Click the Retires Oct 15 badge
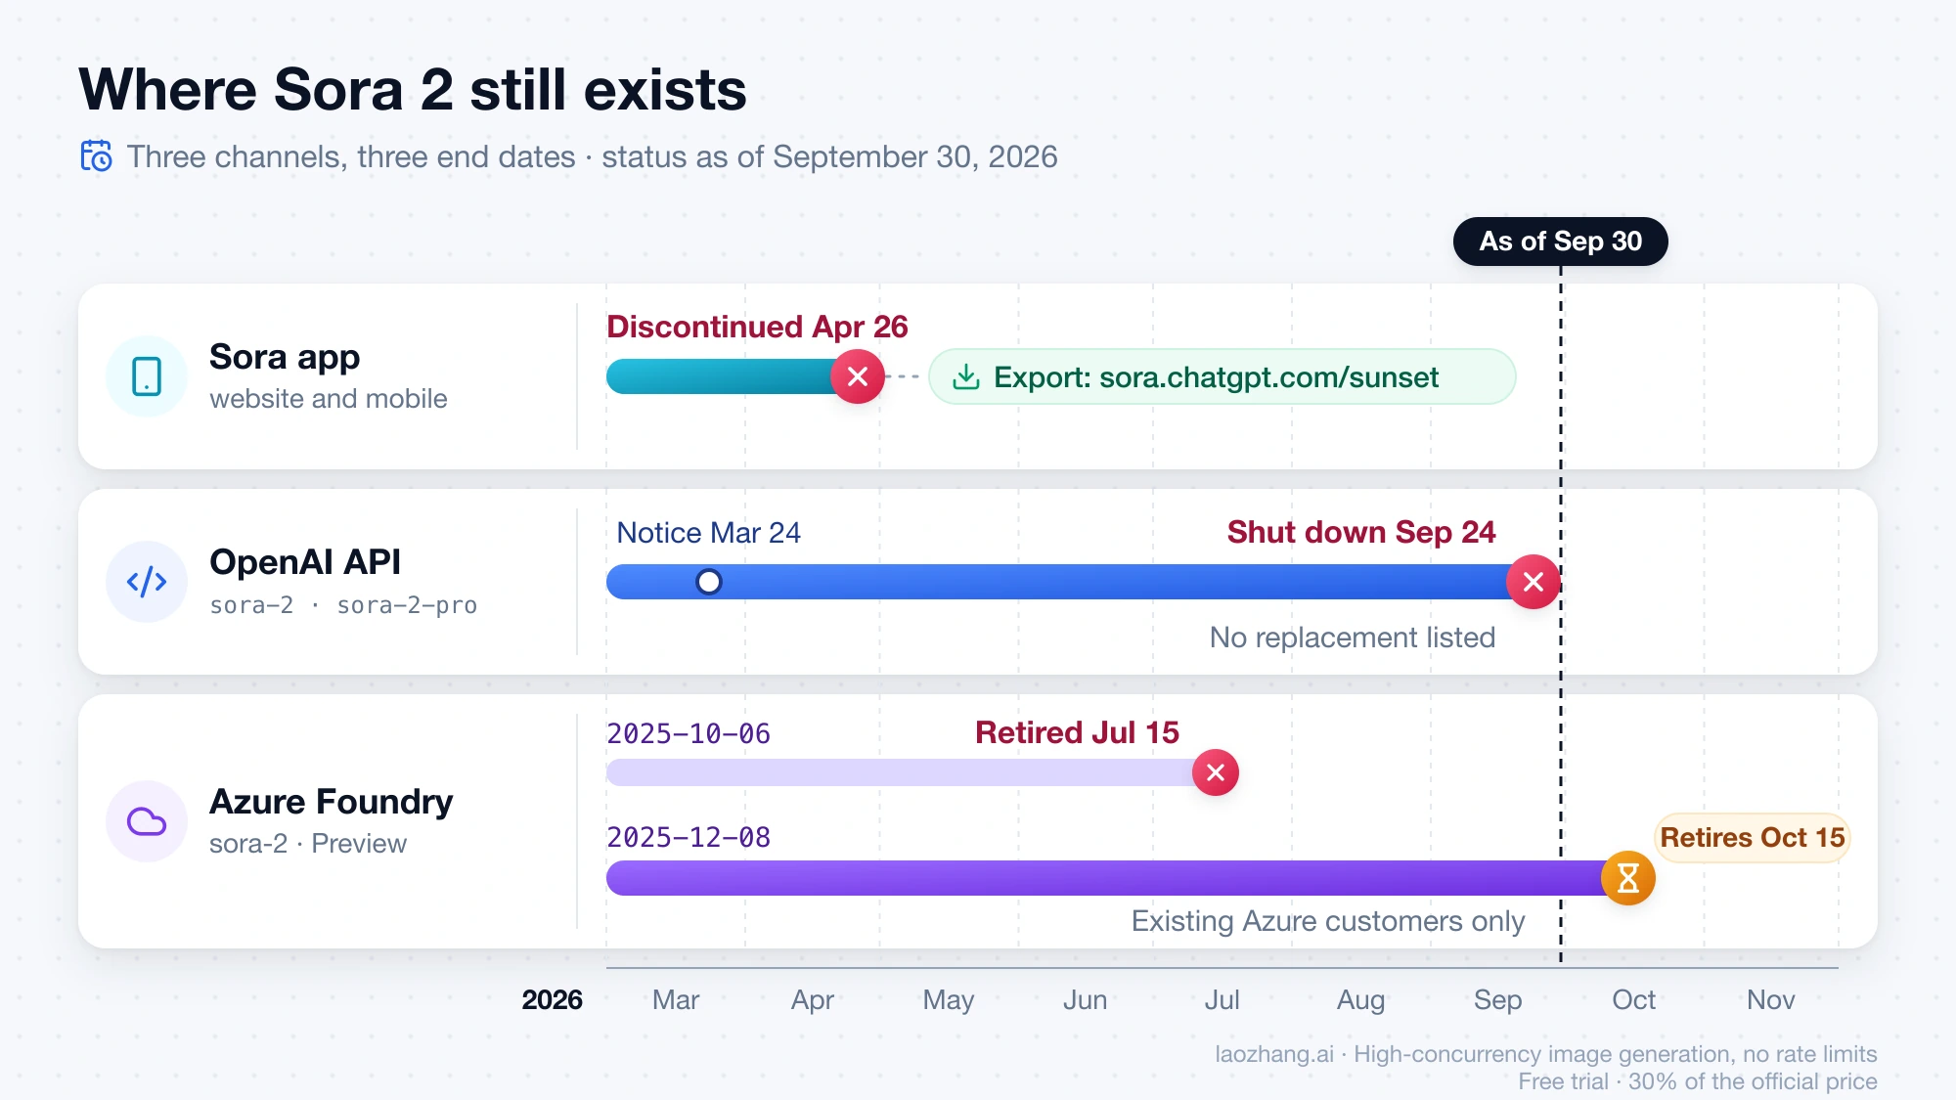 (1753, 838)
